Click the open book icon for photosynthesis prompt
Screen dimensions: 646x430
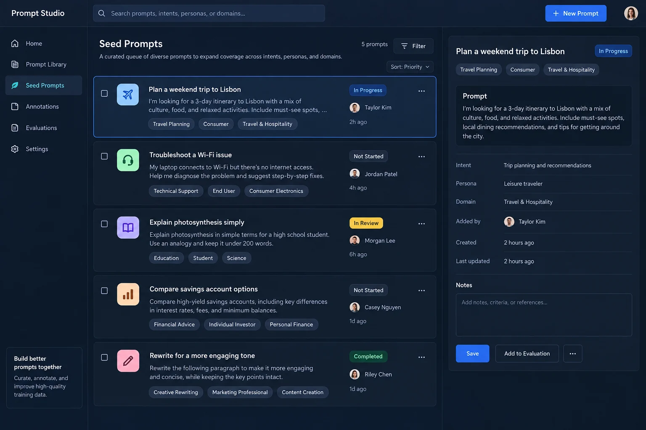click(x=128, y=228)
